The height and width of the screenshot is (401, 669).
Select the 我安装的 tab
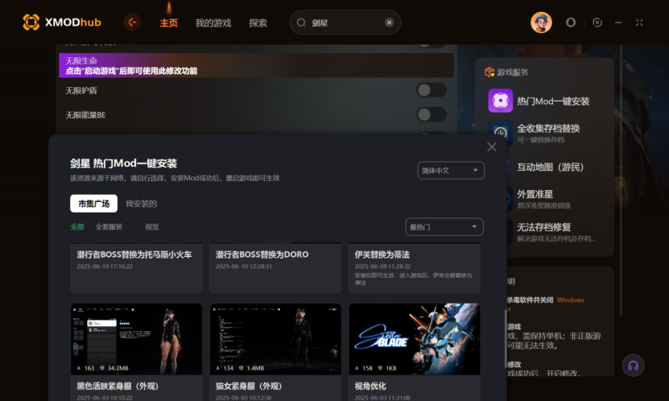click(x=141, y=204)
